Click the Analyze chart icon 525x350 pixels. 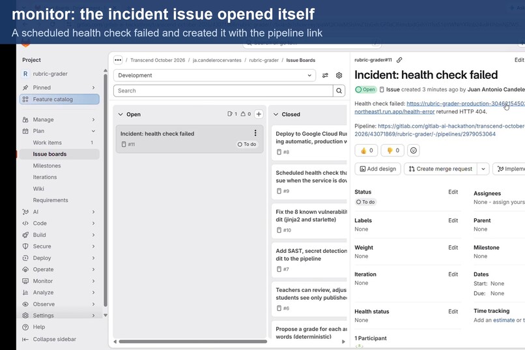coord(25,293)
